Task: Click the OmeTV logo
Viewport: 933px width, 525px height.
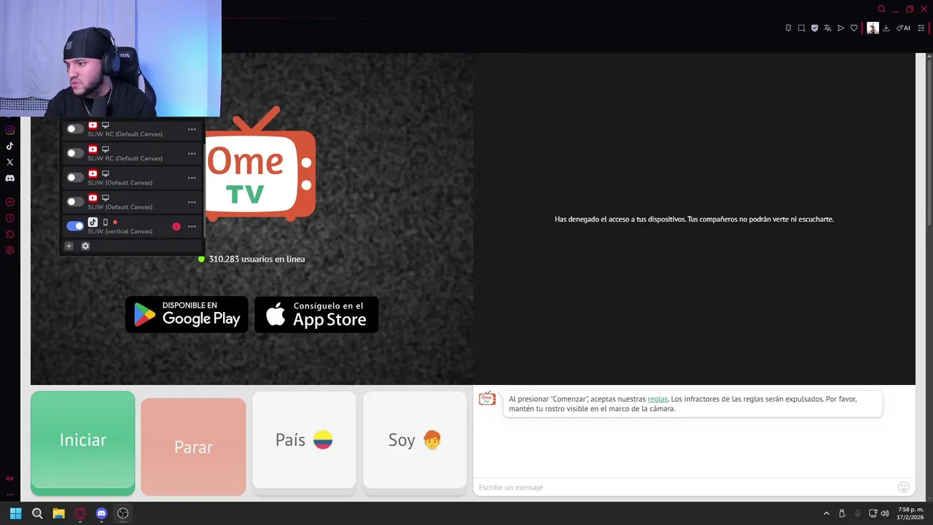Action: click(260, 164)
